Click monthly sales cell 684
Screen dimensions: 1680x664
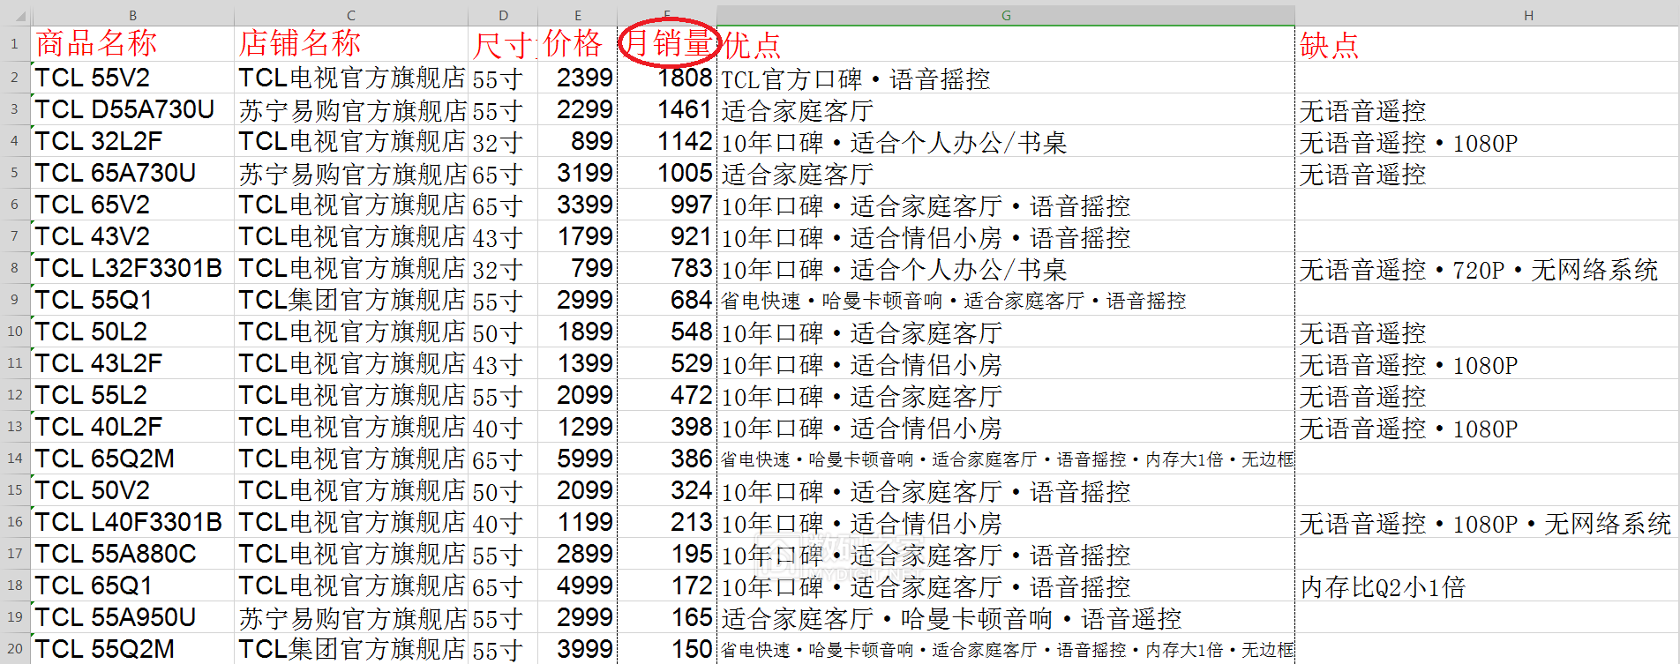pos(667,300)
